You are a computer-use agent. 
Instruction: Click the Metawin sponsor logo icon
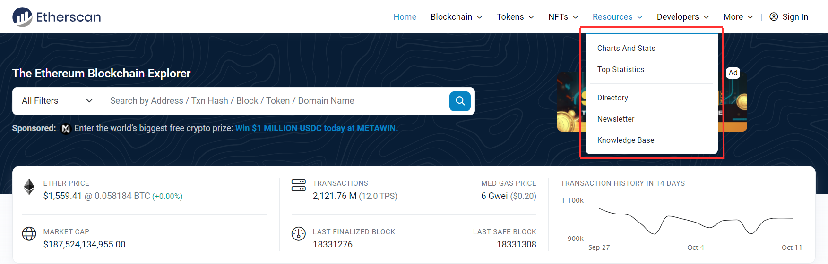pos(66,129)
